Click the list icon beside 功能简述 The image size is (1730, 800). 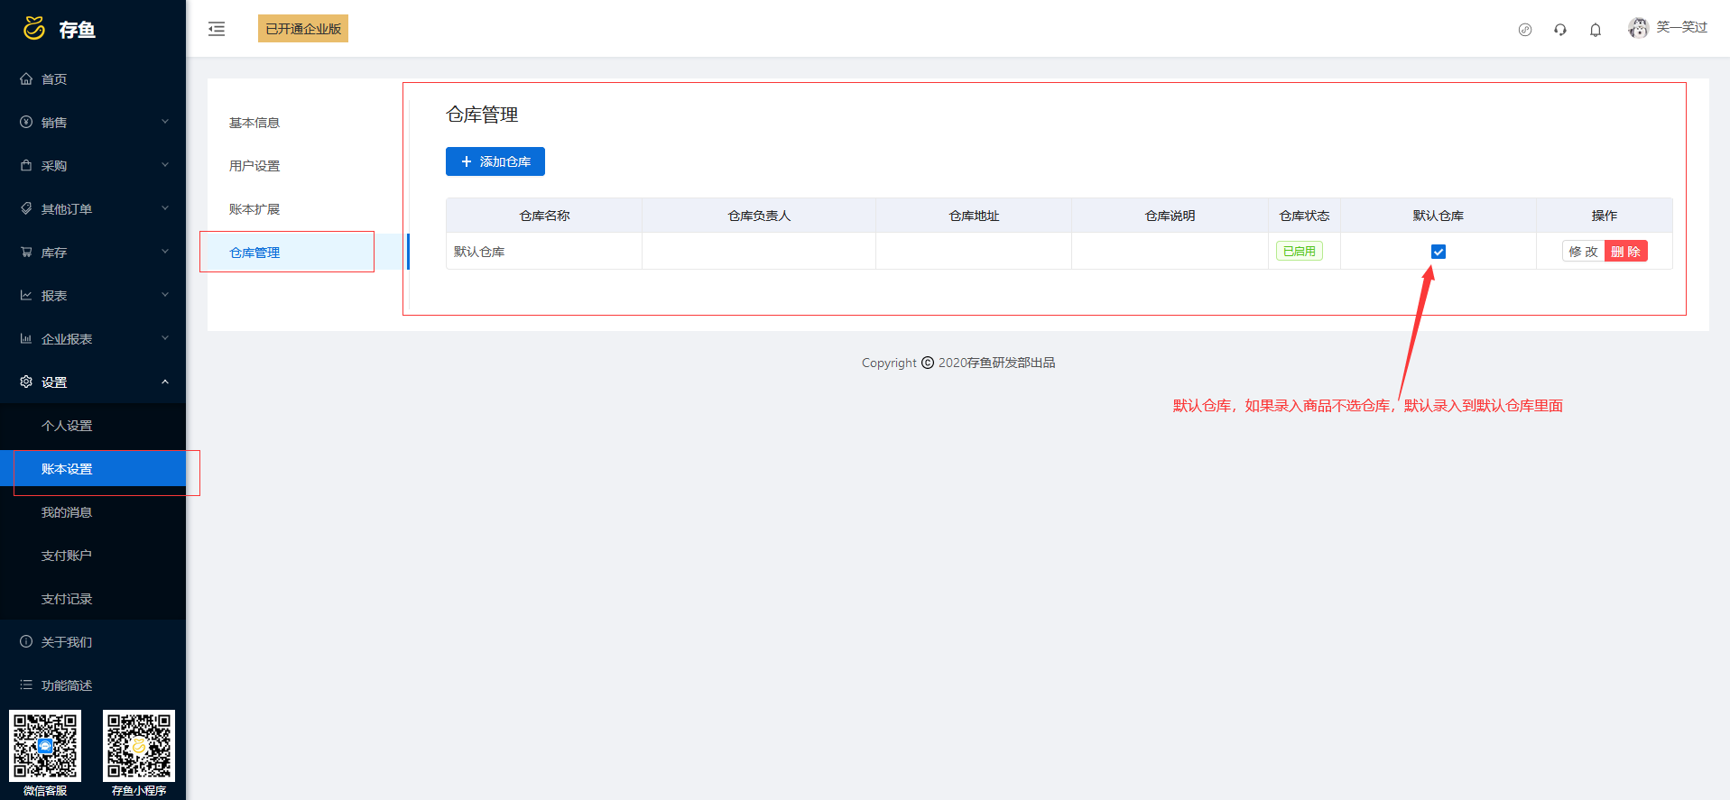point(26,685)
